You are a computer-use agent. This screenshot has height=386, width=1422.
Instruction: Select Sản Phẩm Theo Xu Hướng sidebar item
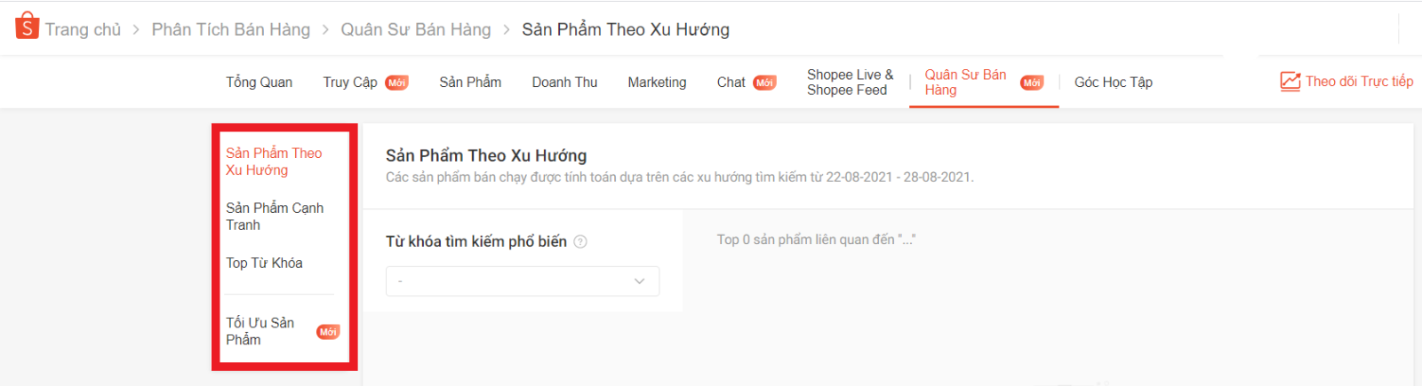[274, 161]
